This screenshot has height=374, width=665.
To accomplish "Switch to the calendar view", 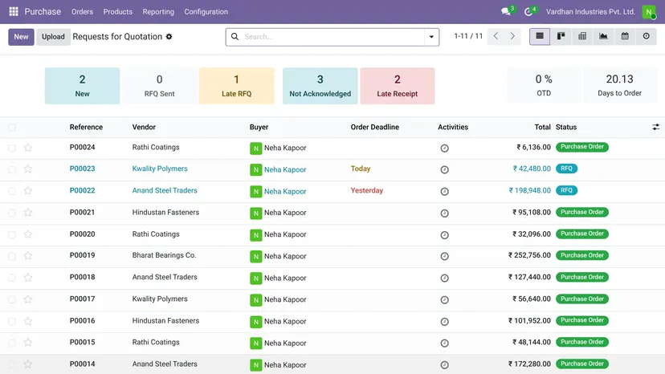I will tap(625, 36).
